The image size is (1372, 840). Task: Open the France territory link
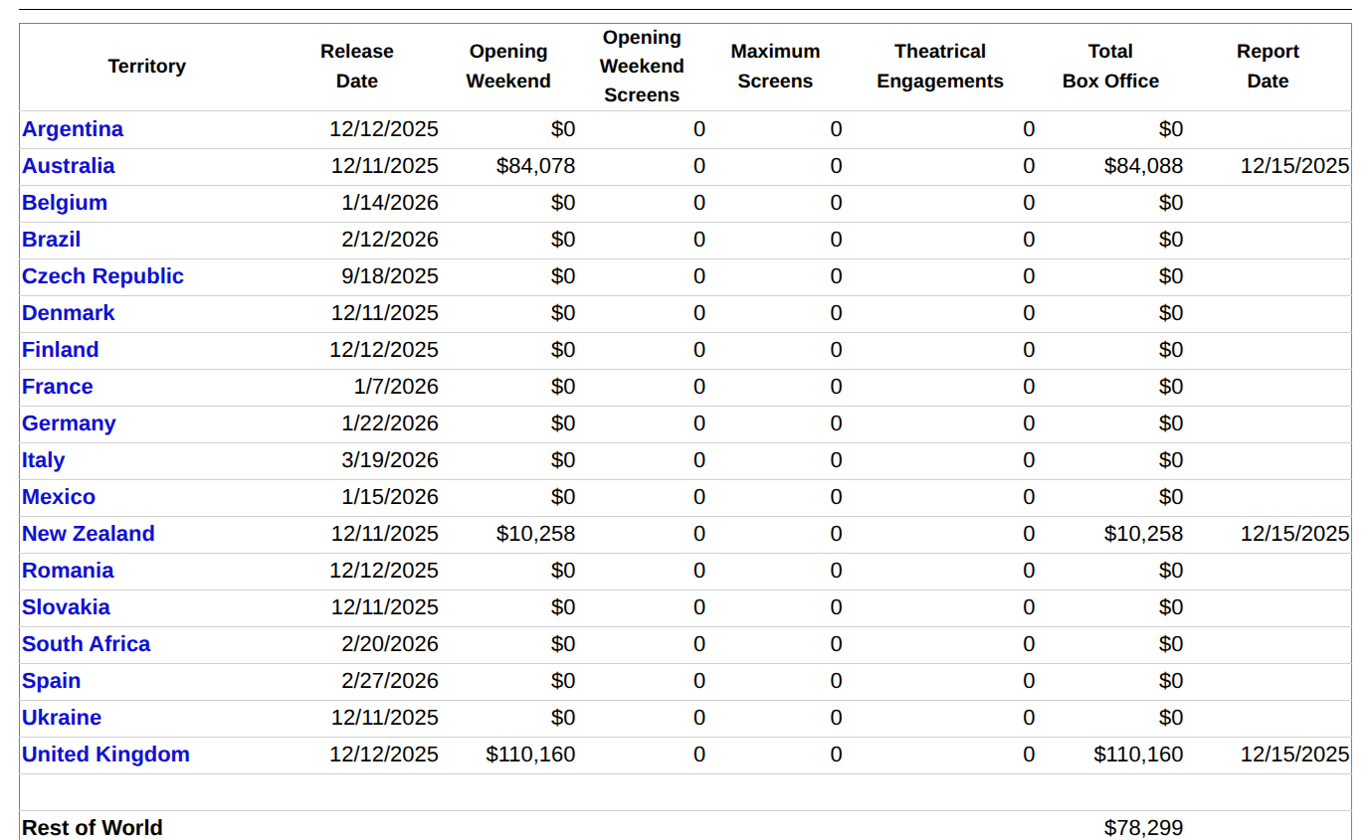[58, 387]
